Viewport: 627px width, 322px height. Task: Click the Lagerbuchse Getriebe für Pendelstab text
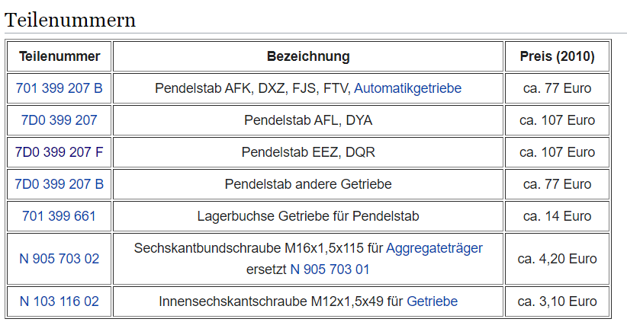click(308, 216)
